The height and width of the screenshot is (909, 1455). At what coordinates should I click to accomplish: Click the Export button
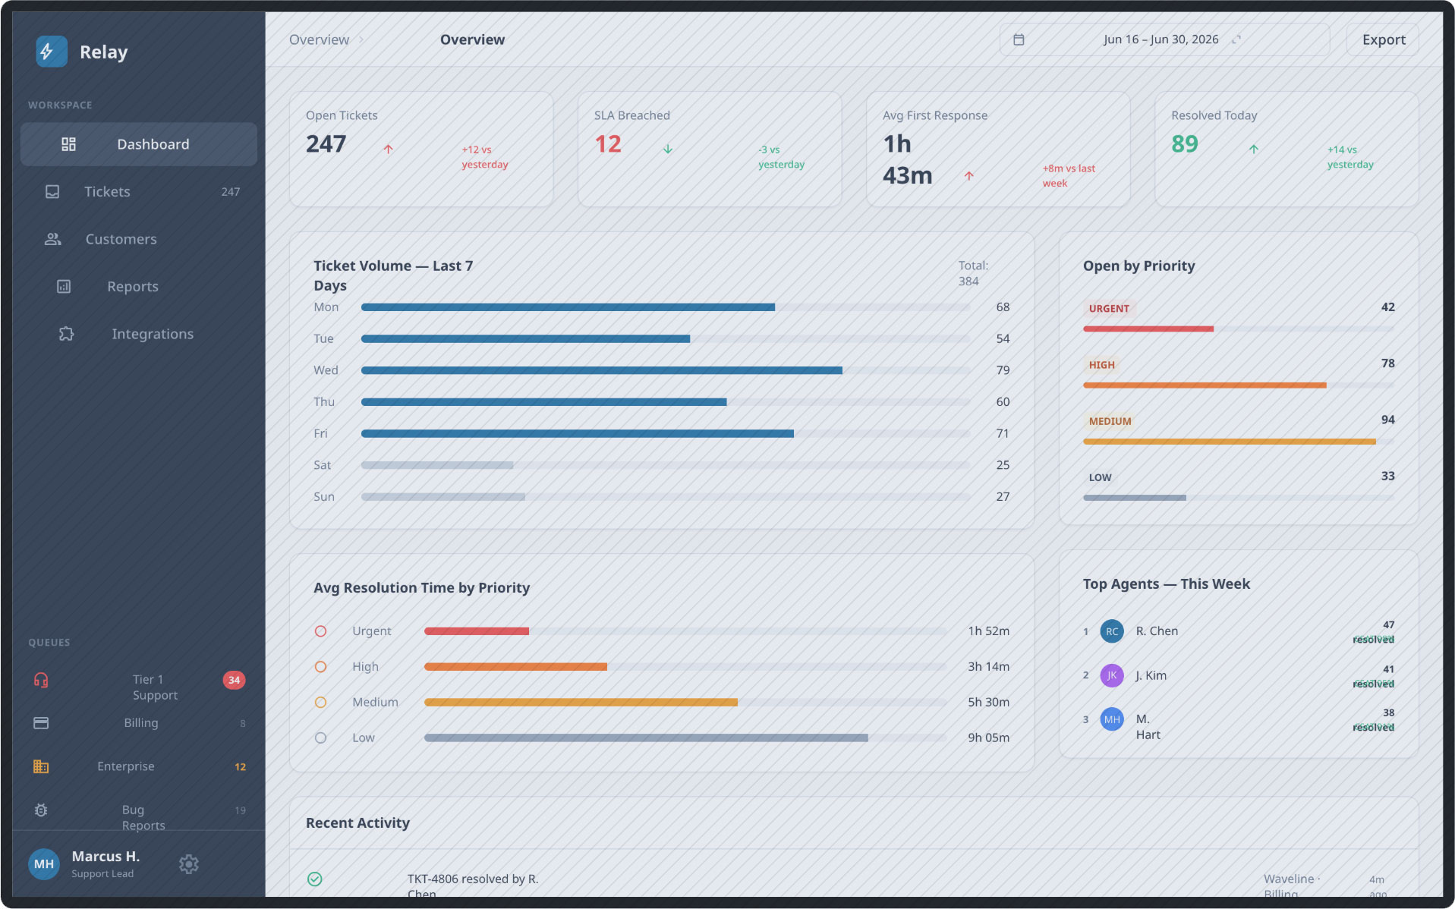click(1383, 39)
